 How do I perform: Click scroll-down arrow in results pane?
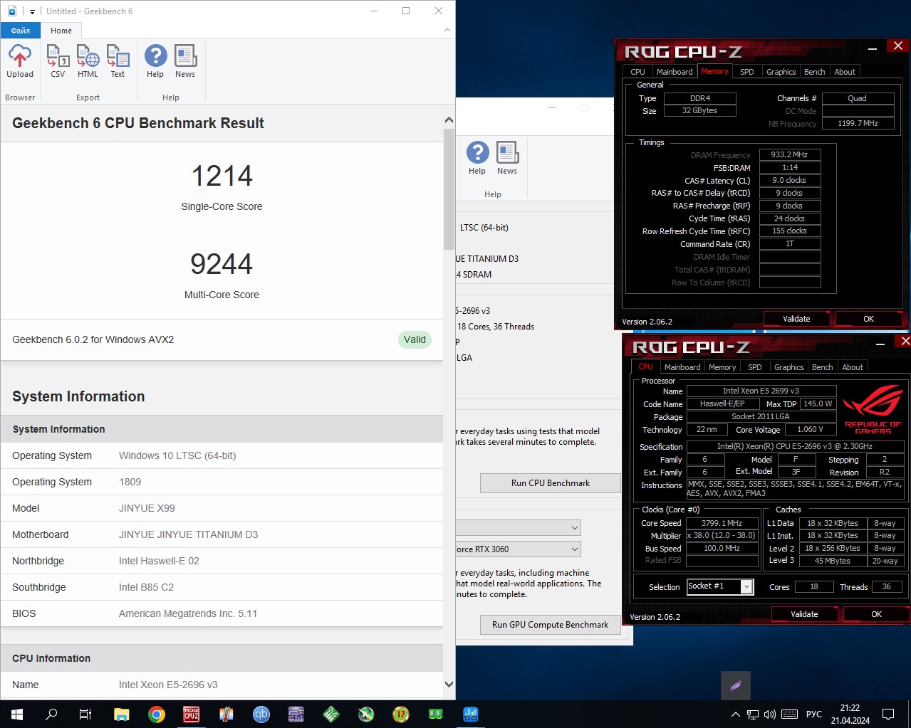click(x=449, y=685)
